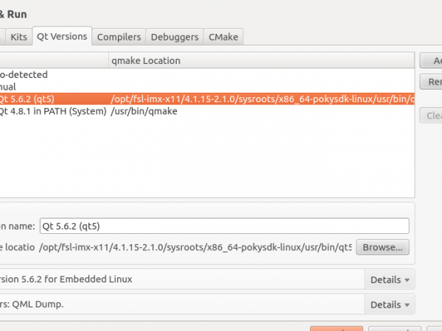Click the Add button beside the versions list
This screenshot has height=331, width=442.
tap(433, 61)
